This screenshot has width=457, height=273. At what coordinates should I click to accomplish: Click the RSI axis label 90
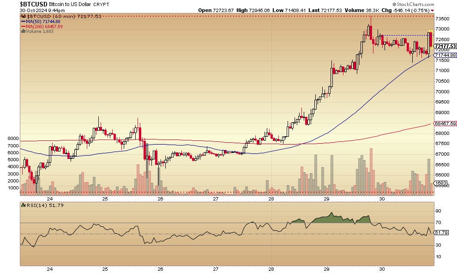439,211
